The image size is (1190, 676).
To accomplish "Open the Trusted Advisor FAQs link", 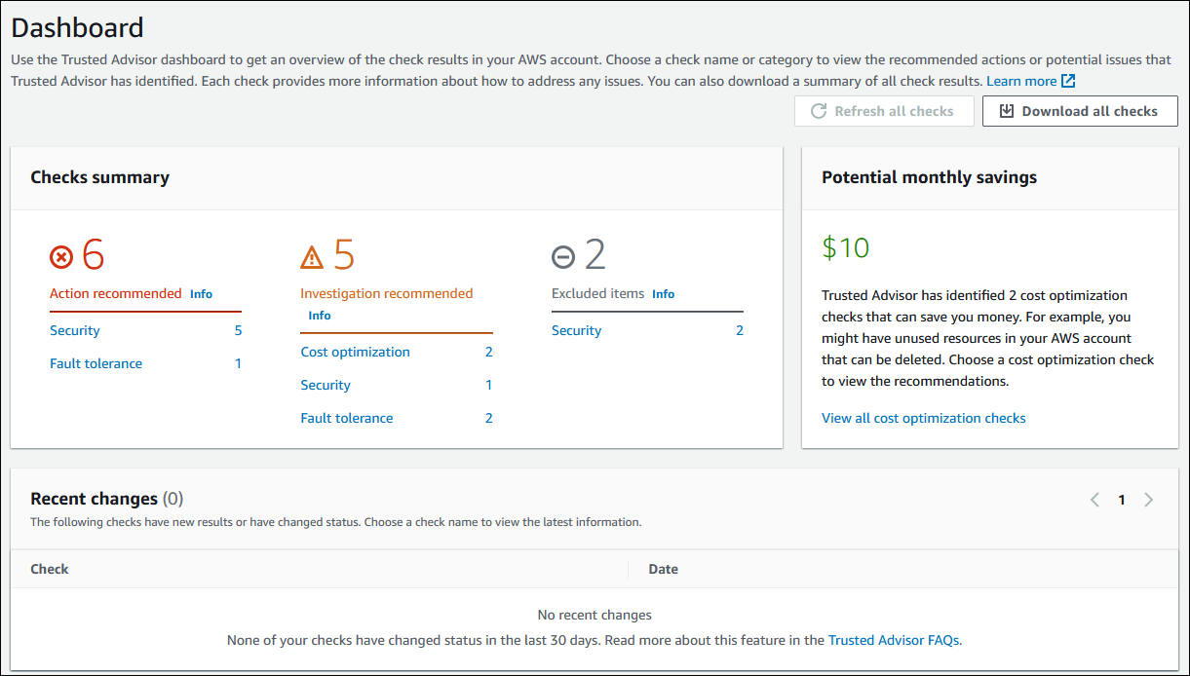I will click(893, 640).
